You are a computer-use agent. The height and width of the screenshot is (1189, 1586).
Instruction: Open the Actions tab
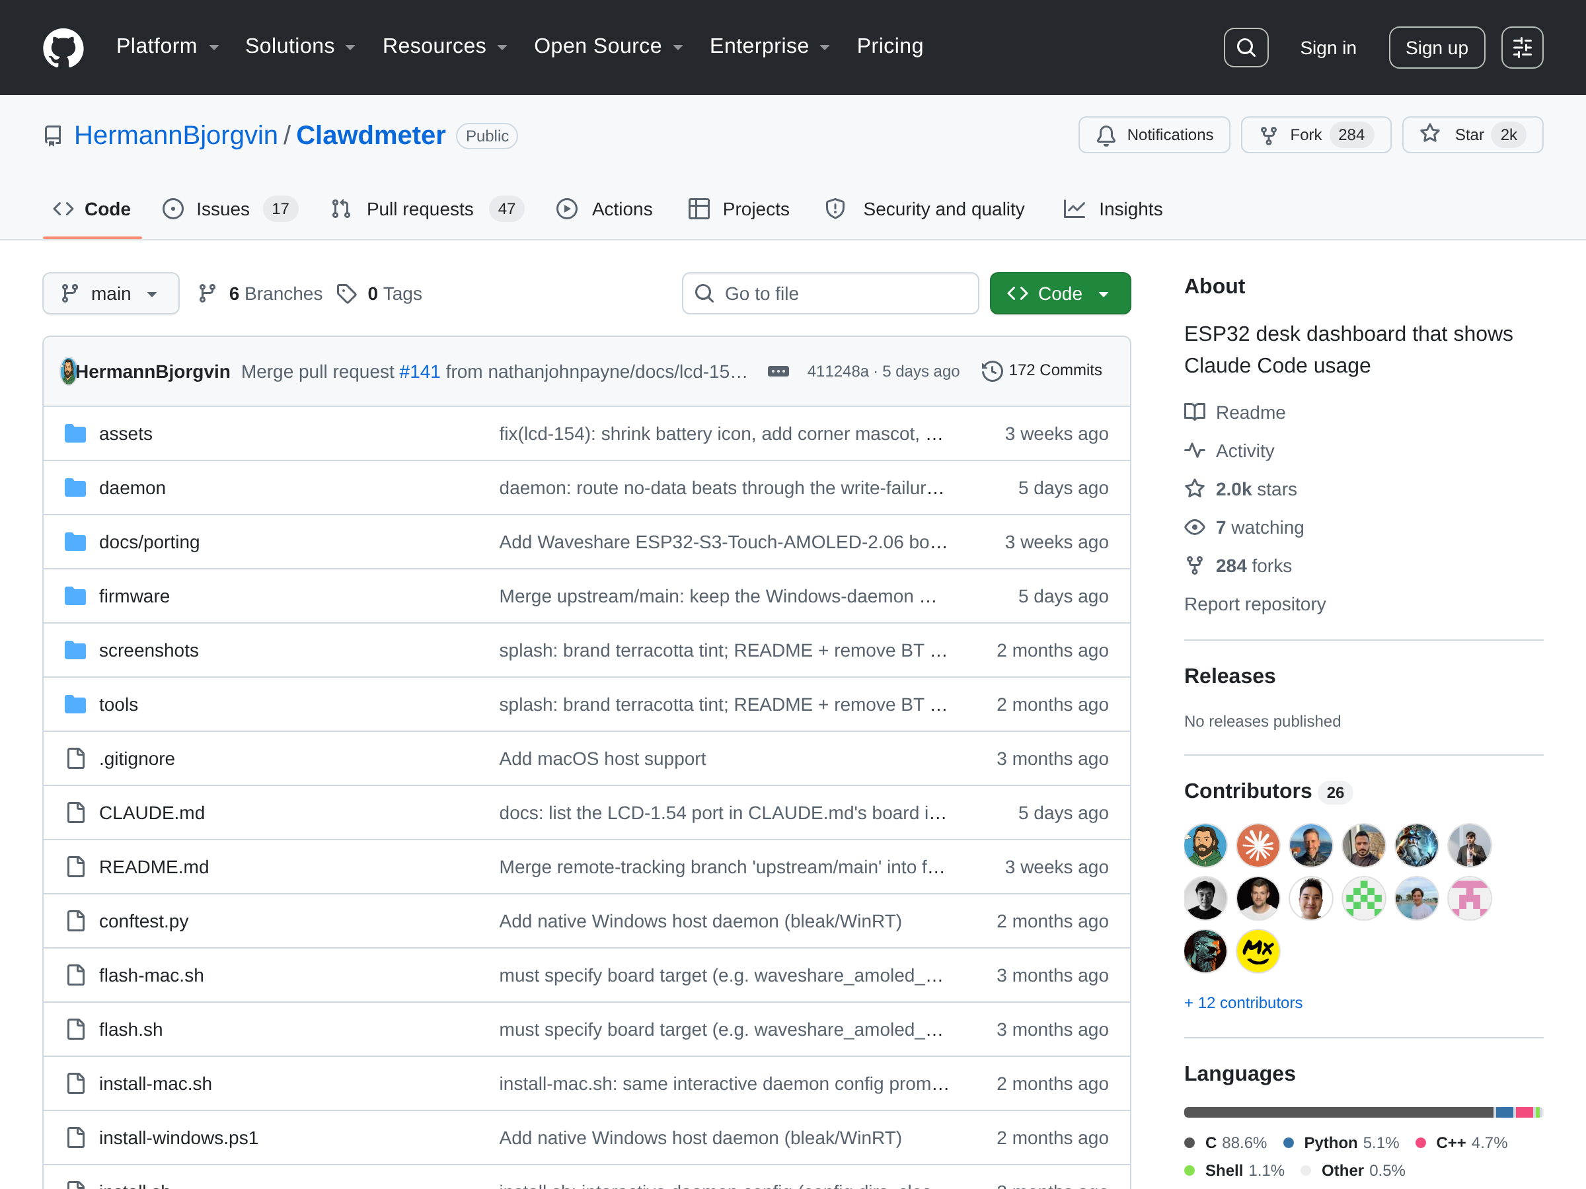pyautogui.click(x=605, y=209)
